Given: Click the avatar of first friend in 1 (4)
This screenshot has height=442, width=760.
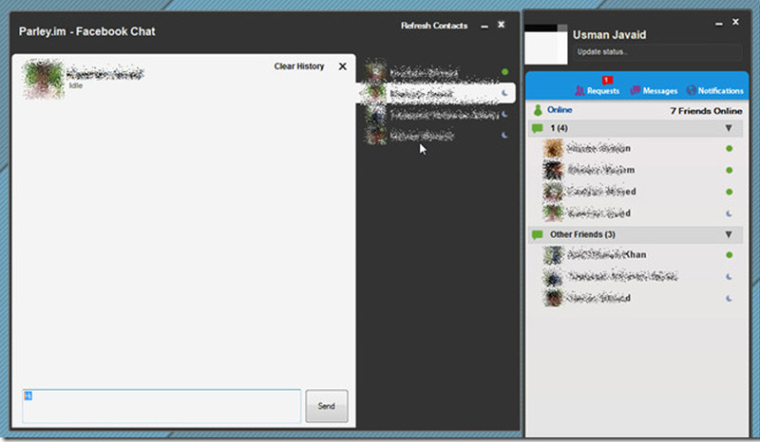Looking at the screenshot, I should click(x=553, y=149).
